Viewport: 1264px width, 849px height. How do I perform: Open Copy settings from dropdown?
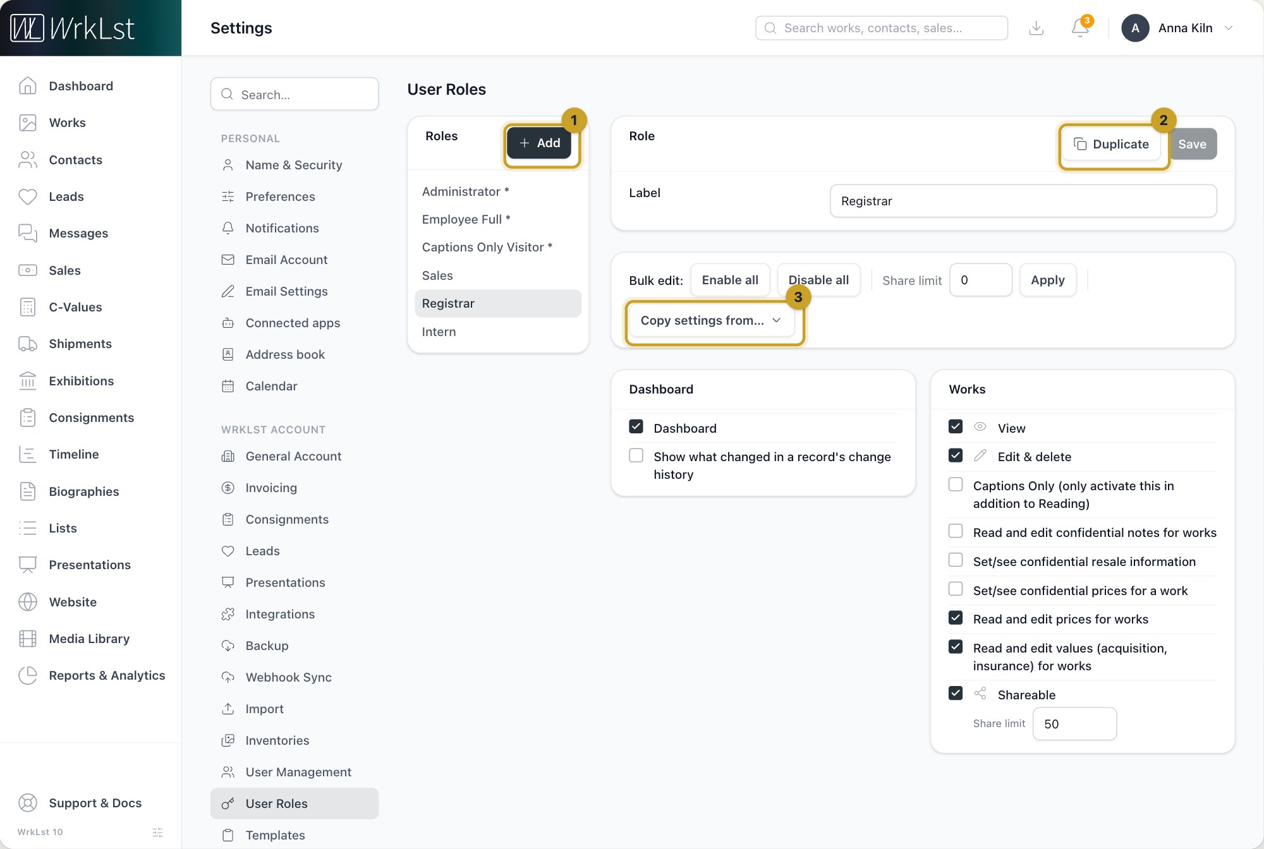pos(711,320)
